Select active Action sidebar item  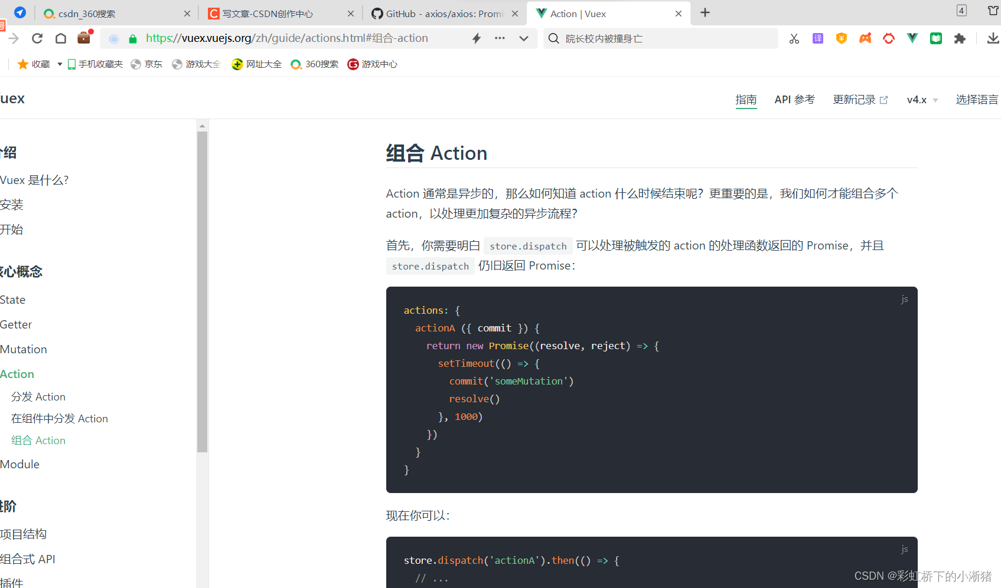pos(17,374)
